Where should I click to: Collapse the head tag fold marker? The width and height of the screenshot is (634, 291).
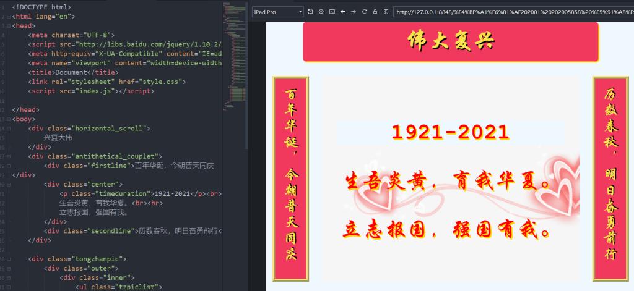coord(8,26)
